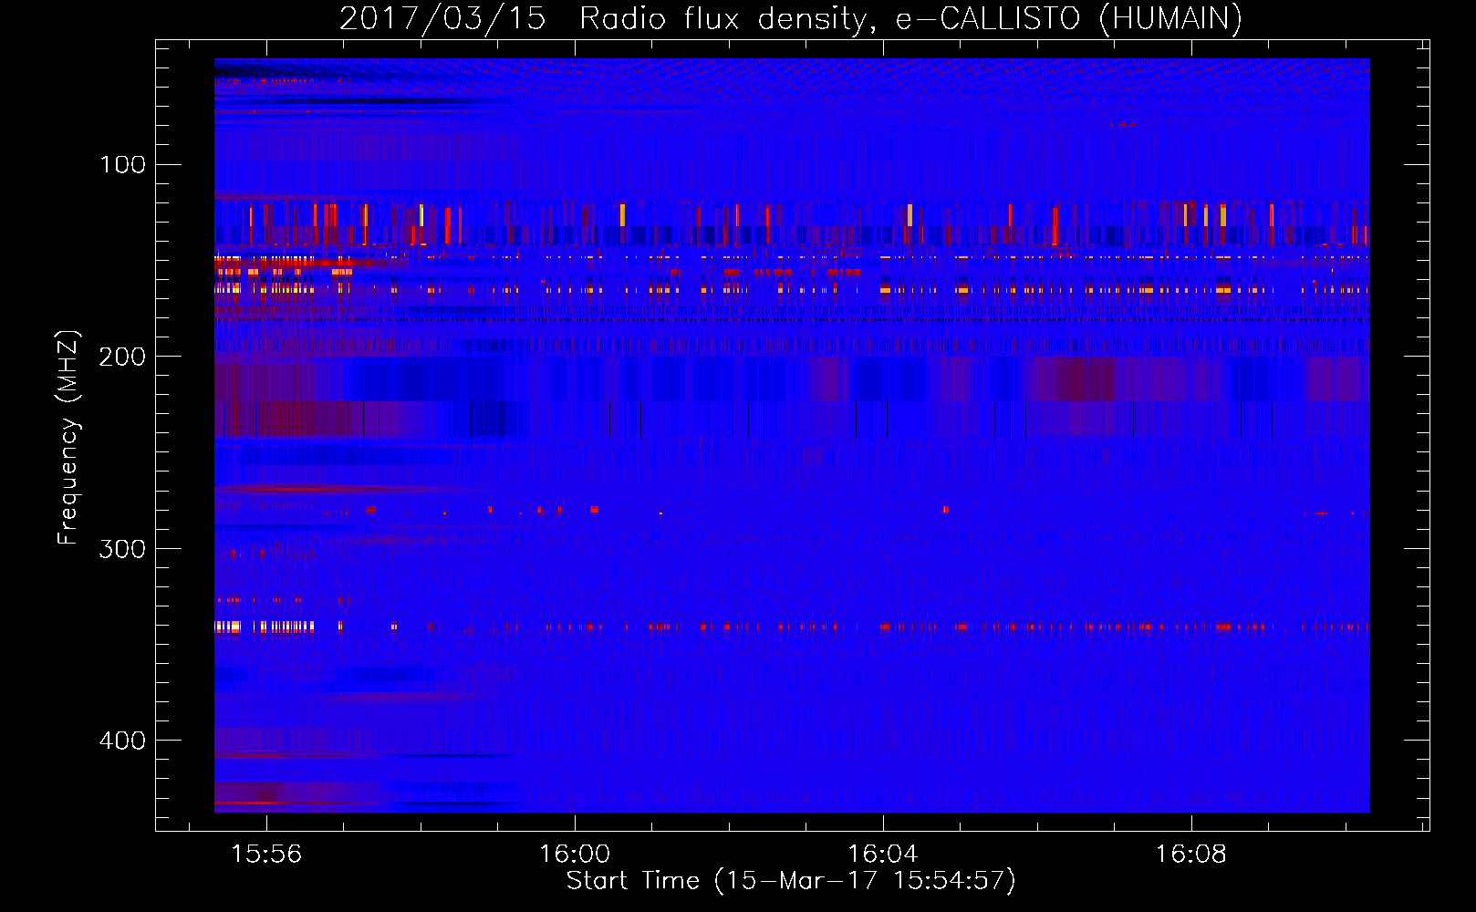Click the 15:56 time tick label
The height and width of the screenshot is (912, 1476).
click(266, 855)
